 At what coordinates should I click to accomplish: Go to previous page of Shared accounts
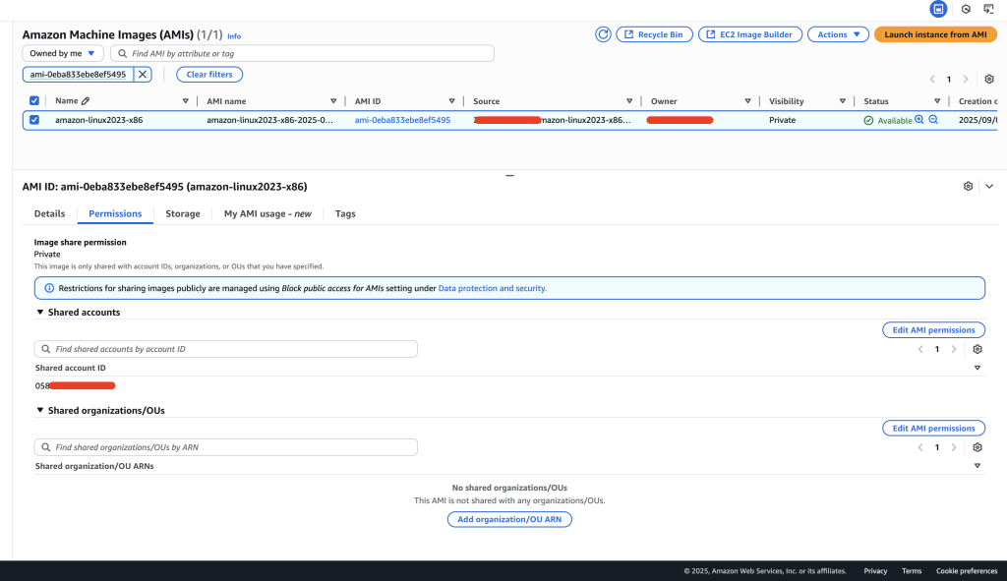[x=920, y=349]
